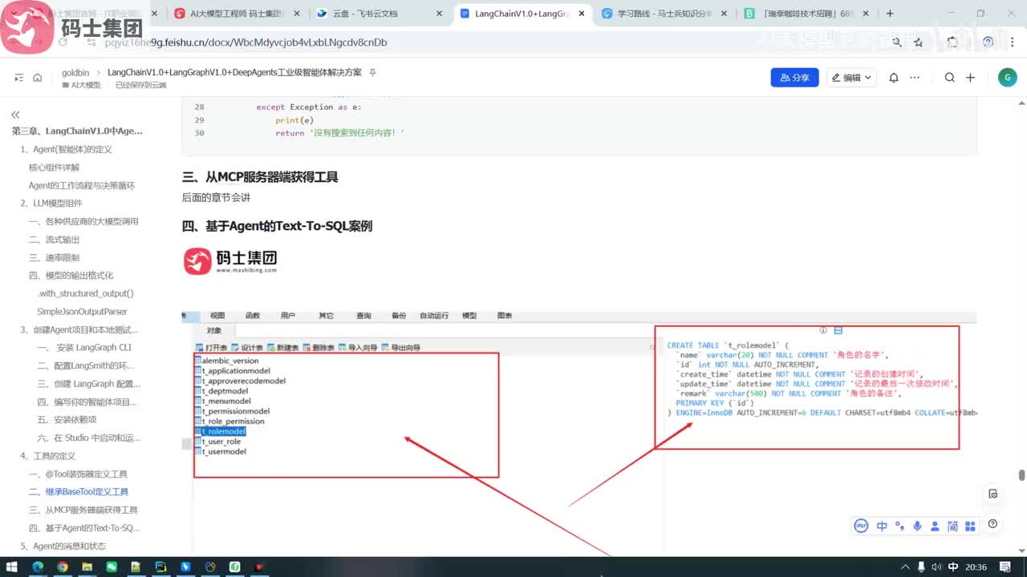Jump to Agent的工作流程与决策循环 entry
The width and height of the screenshot is (1027, 577).
click(82, 185)
